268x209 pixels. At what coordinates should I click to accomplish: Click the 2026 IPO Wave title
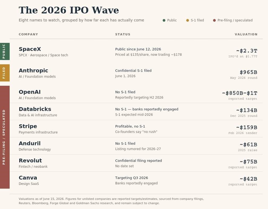69,10
